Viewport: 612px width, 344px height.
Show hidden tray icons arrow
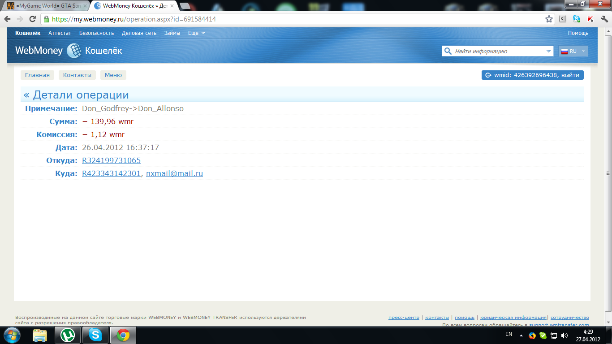click(521, 335)
